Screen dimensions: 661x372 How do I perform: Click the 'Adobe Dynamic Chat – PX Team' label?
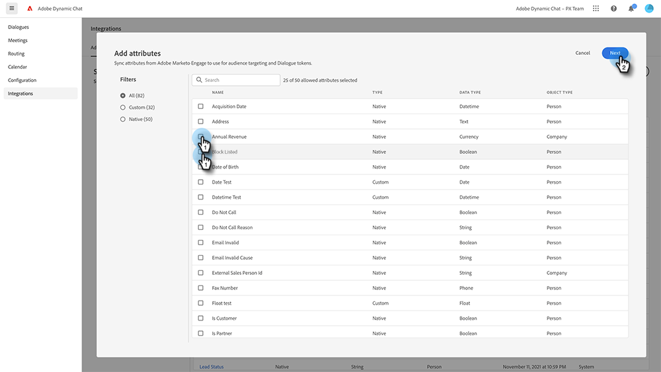tap(550, 9)
